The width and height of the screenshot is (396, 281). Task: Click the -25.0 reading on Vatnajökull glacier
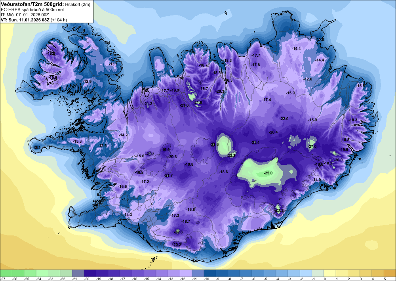point(268,173)
